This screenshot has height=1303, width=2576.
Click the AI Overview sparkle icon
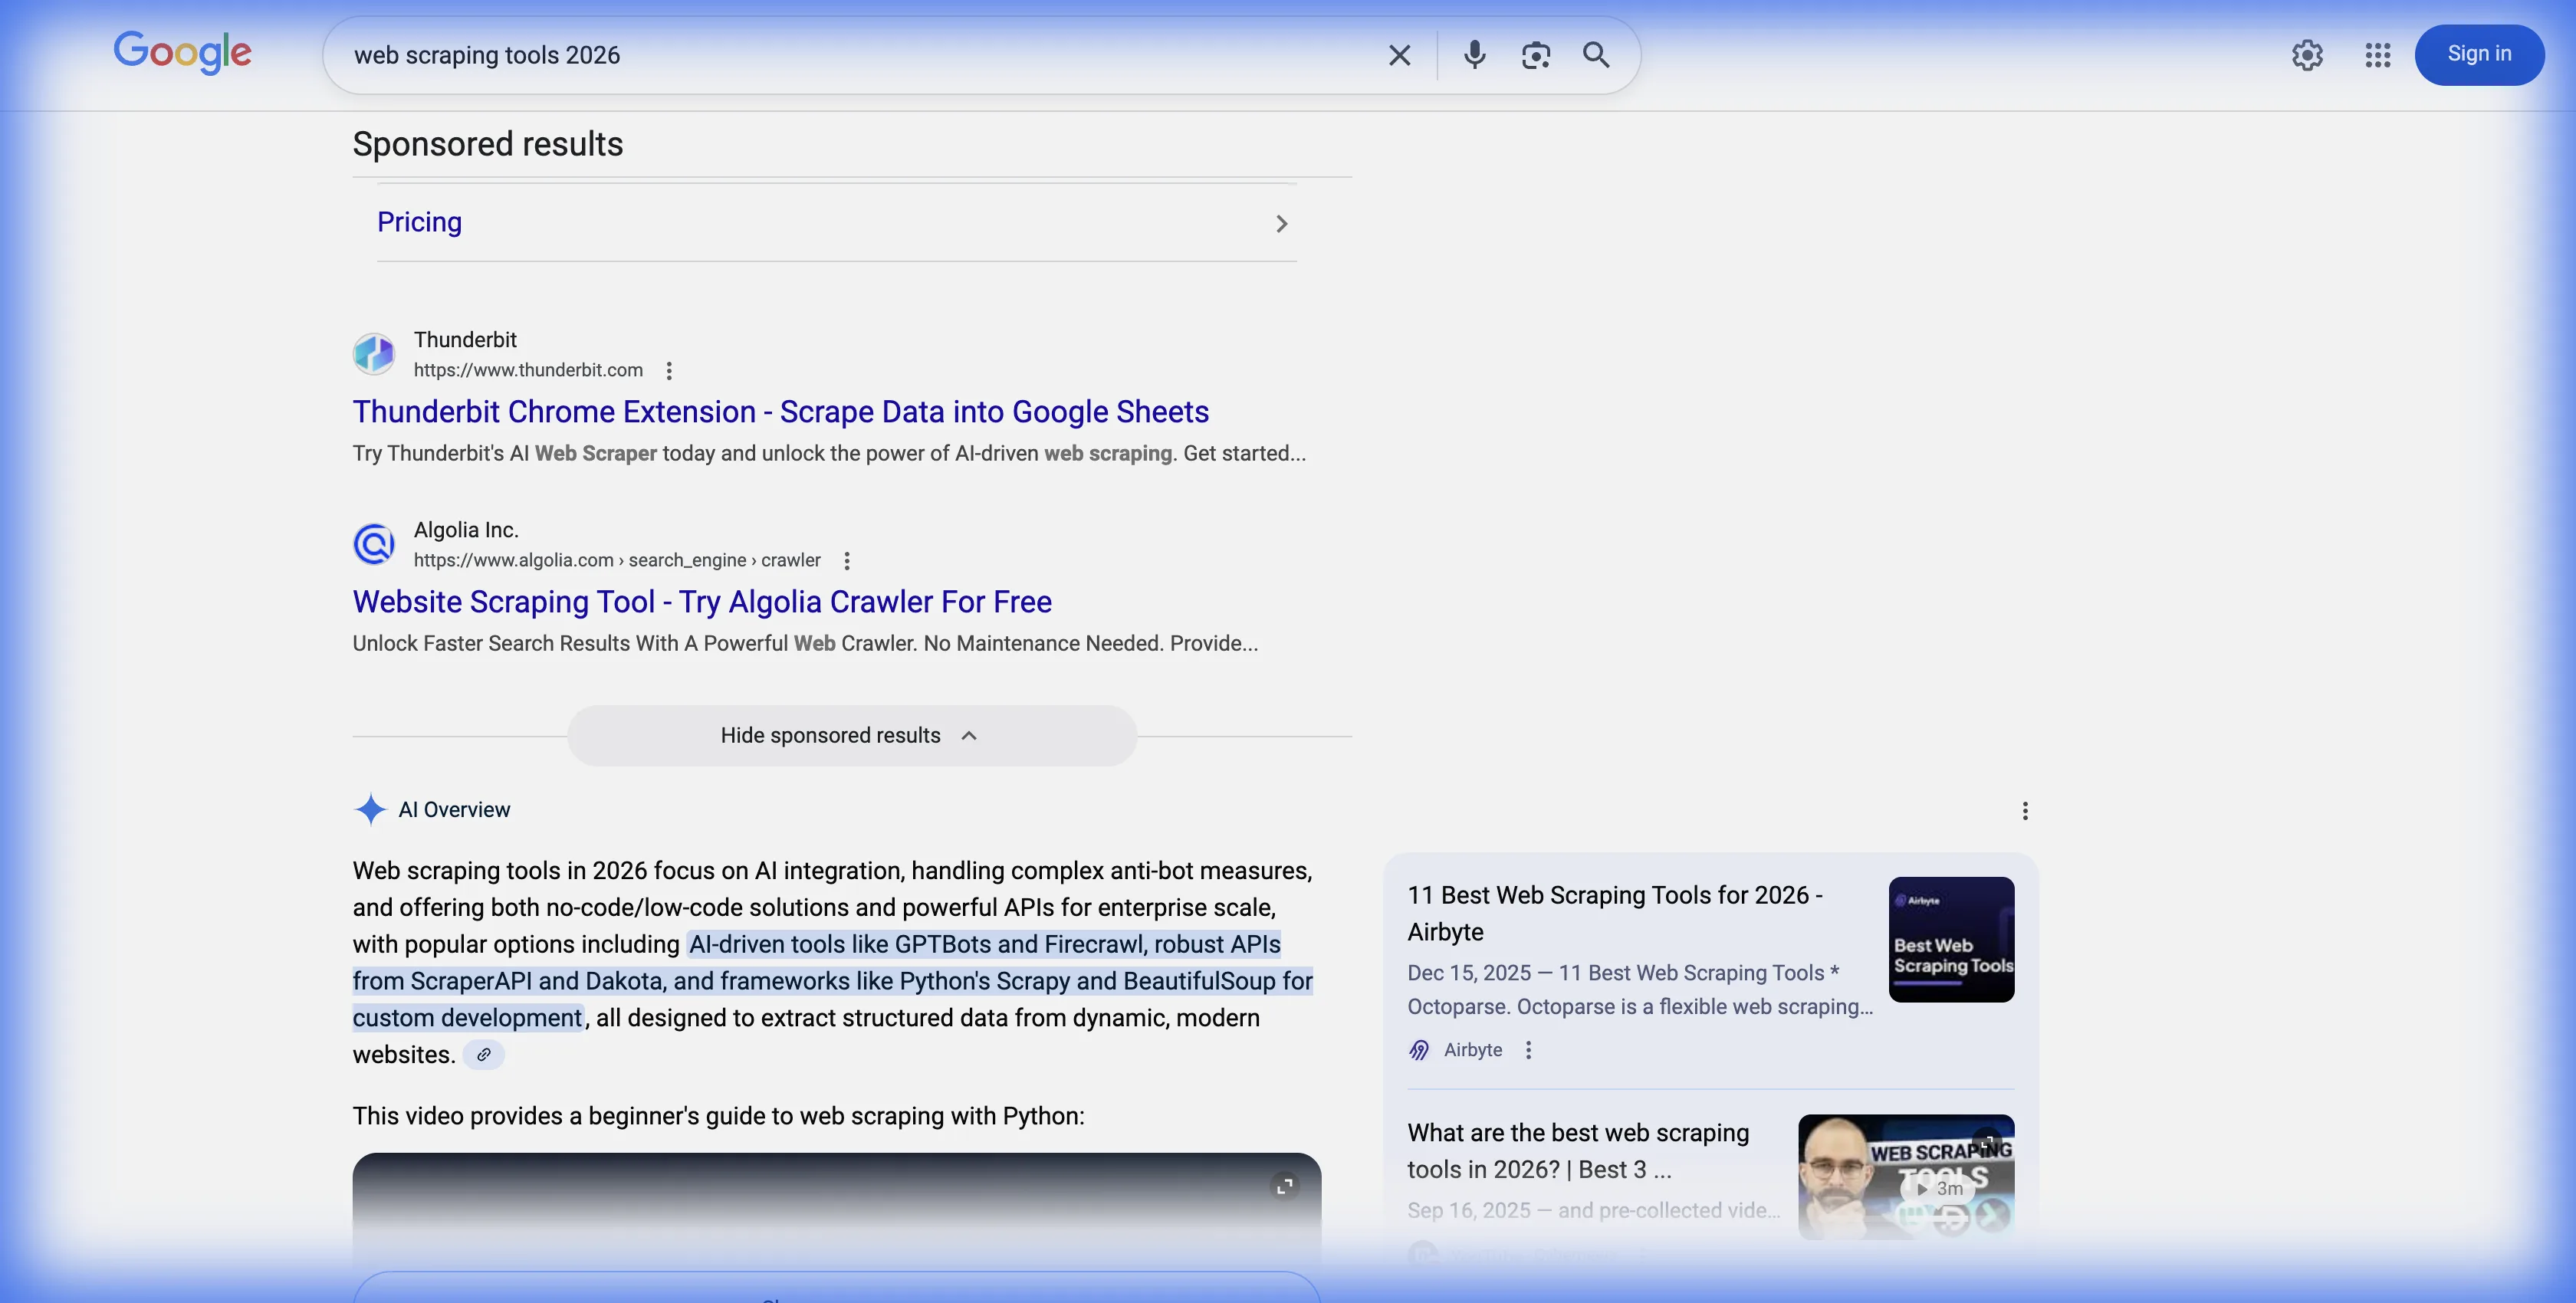[370, 809]
